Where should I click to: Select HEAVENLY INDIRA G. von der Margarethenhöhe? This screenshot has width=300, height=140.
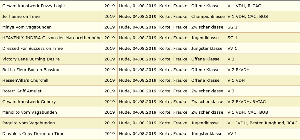(x=52, y=38)
